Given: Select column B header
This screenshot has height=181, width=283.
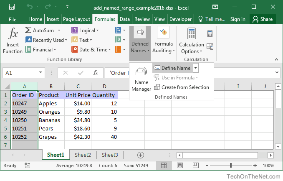Looking at the screenshot, I should (51, 87).
